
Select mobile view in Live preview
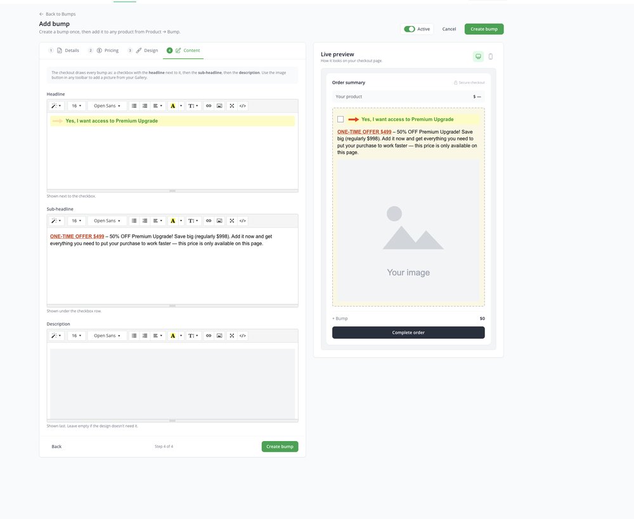(x=491, y=56)
